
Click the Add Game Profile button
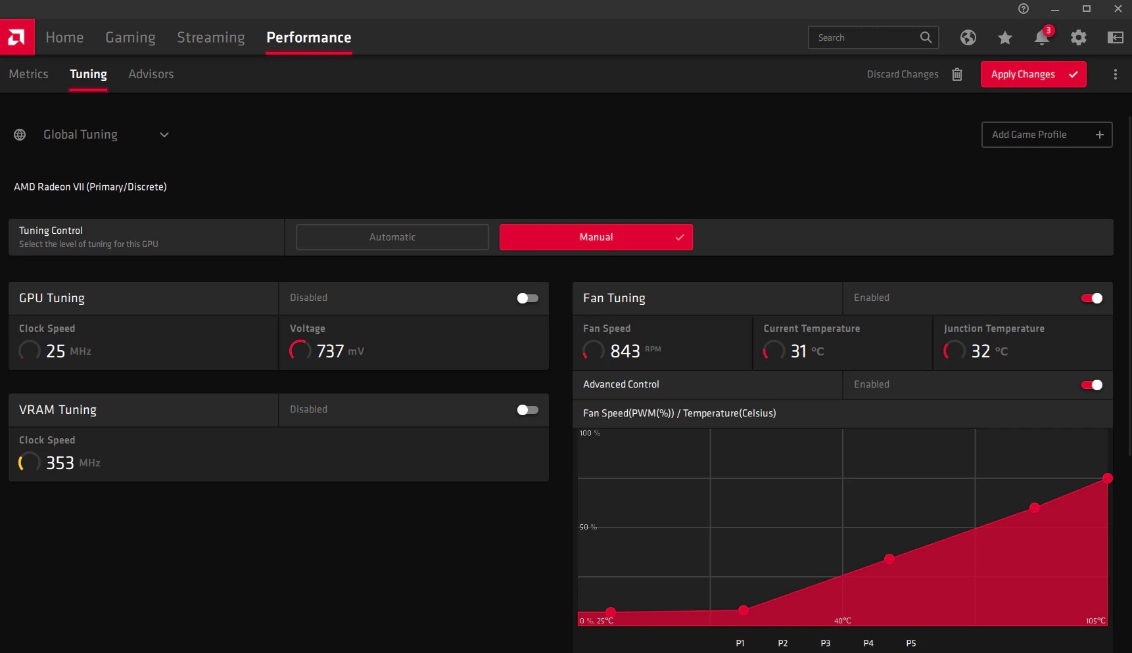pyautogui.click(x=1047, y=135)
